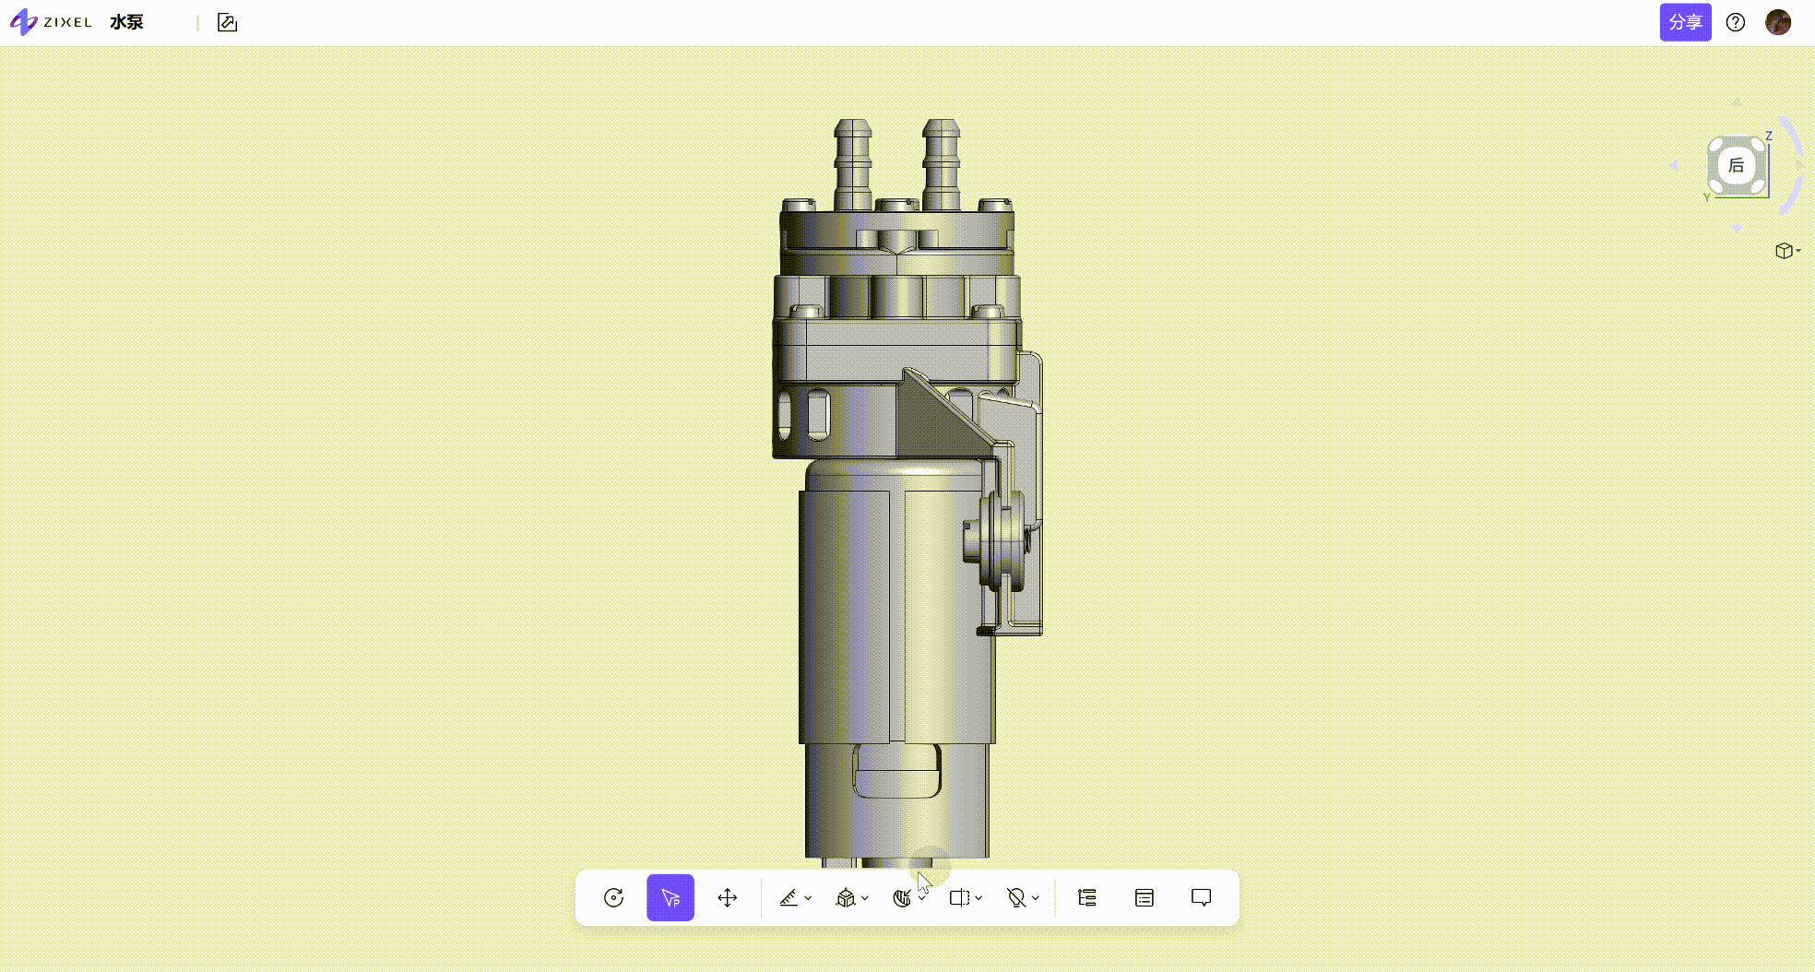Viewport: 1815px width, 972px height.
Task: Open the measure ruler tool
Action: (789, 897)
